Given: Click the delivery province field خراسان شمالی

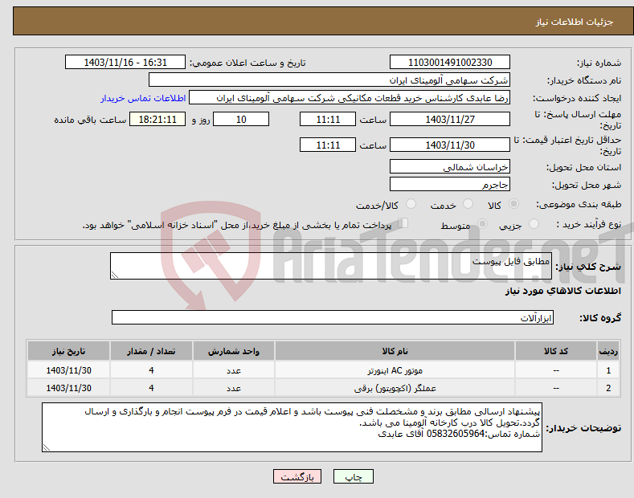Looking at the screenshot, I should [450, 166].
